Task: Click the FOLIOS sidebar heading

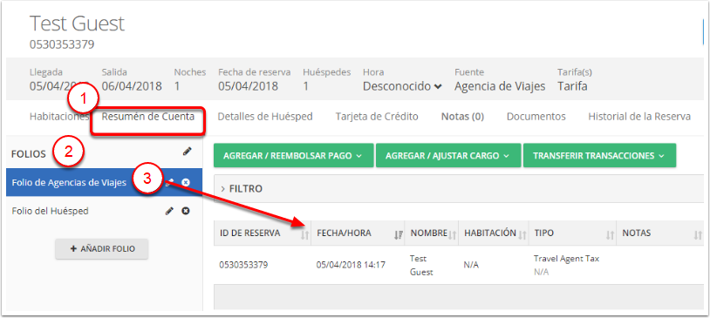Action: pyautogui.click(x=29, y=154)
